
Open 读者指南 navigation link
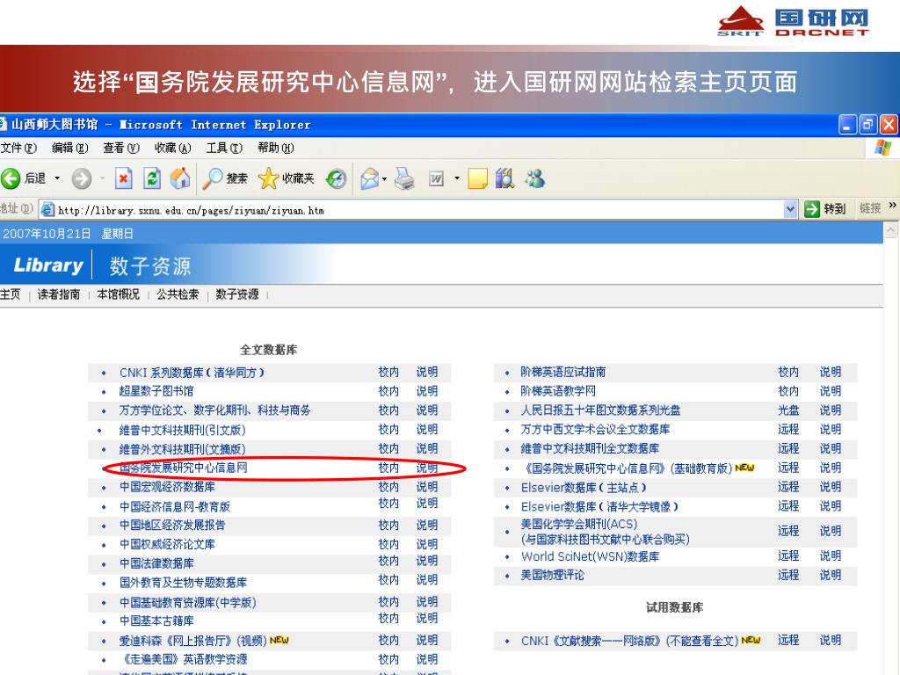(x=59, y=294)
